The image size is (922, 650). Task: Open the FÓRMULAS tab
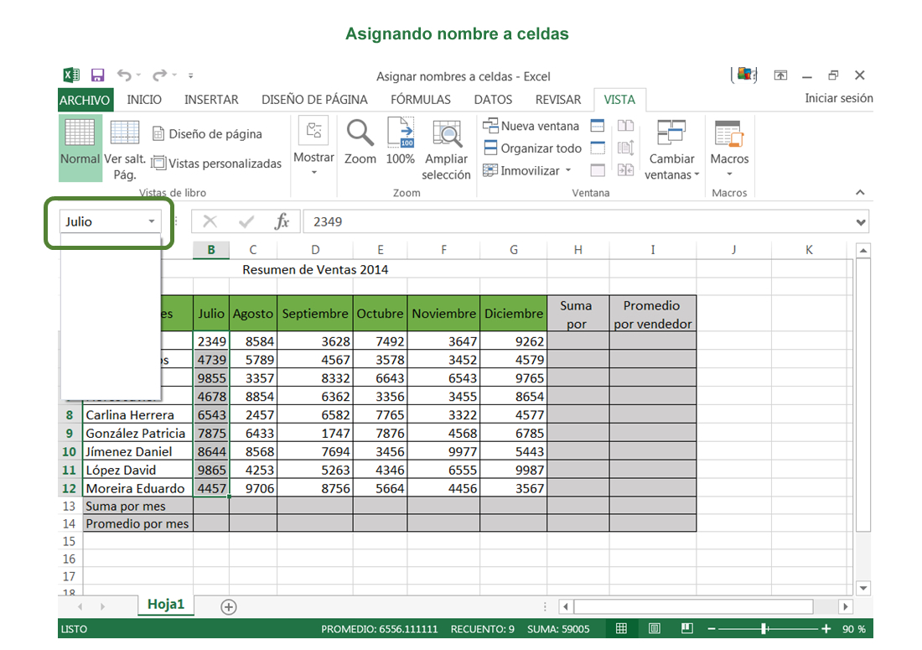pos(421,100)
